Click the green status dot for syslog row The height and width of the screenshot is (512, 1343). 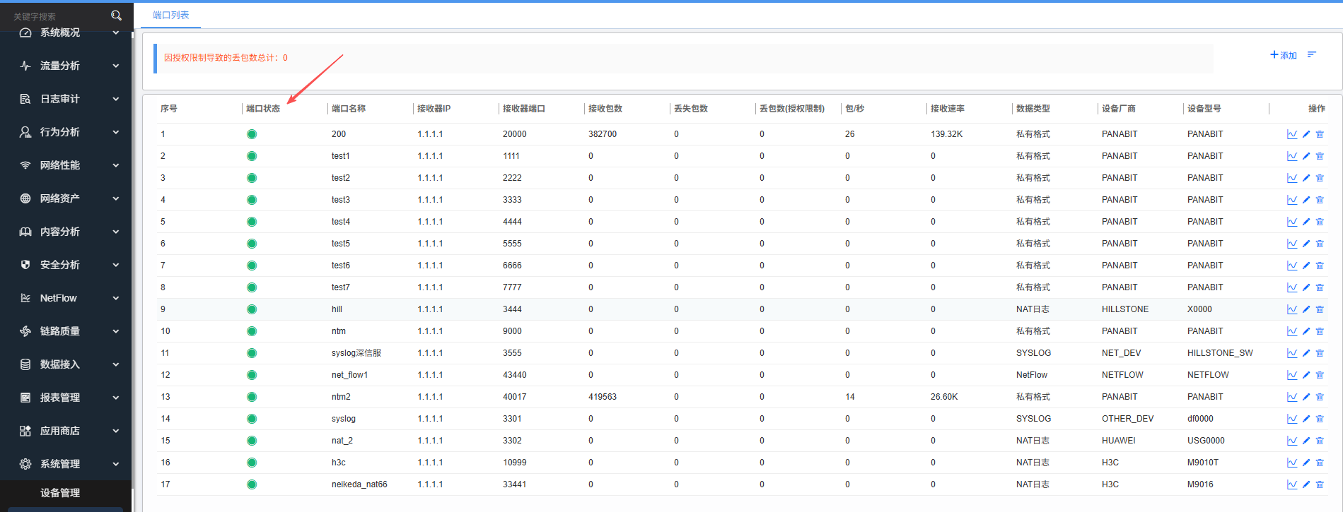252,419
